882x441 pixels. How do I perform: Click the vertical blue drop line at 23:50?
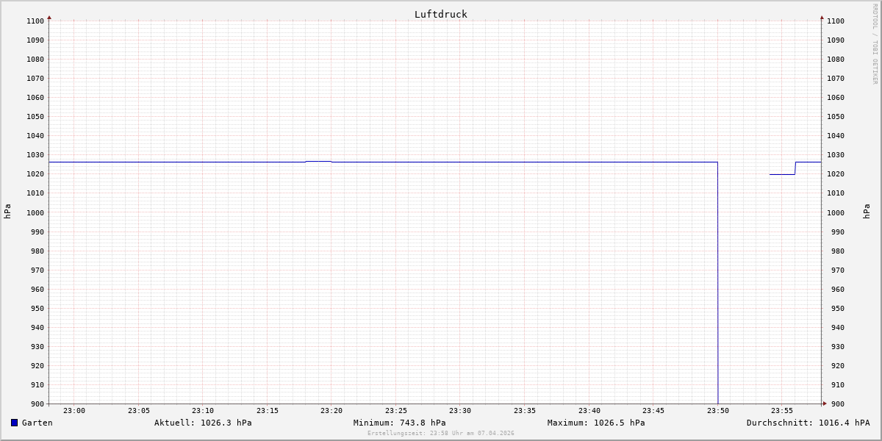tap(718, 294)
